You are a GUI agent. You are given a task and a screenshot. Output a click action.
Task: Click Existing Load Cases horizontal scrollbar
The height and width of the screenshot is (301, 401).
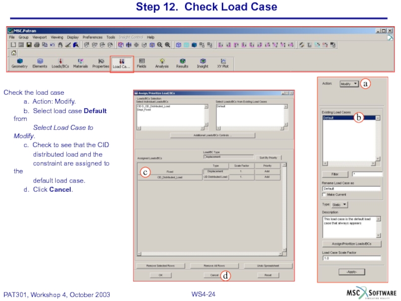[x=349, y=164]
